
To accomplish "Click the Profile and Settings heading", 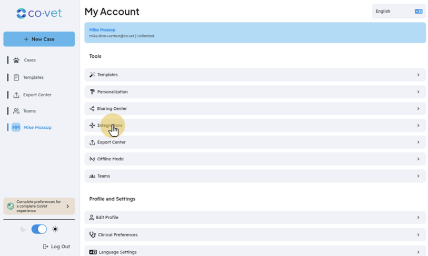I will (112, 199).
